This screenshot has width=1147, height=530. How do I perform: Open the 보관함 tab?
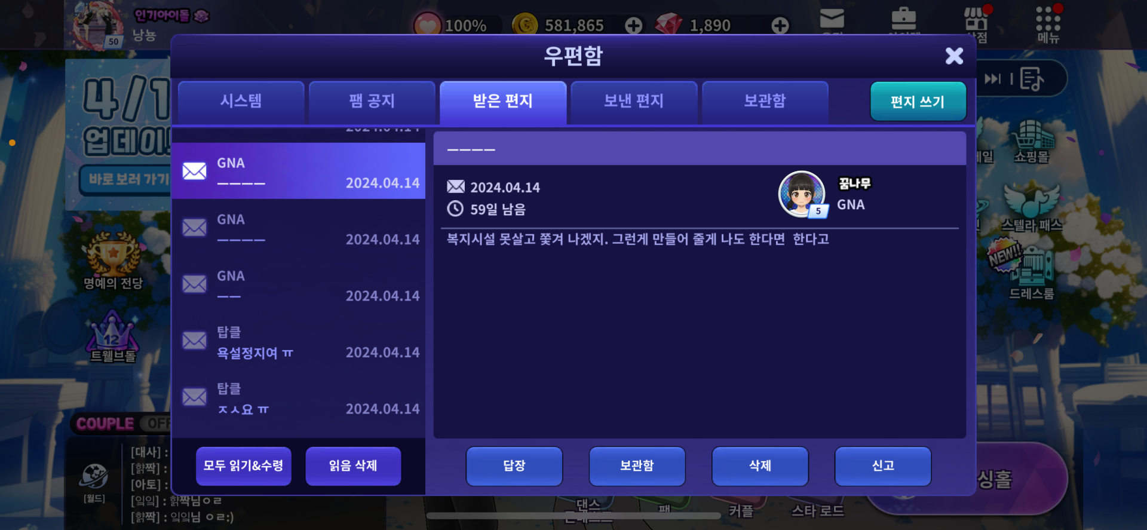coord(765,102)
